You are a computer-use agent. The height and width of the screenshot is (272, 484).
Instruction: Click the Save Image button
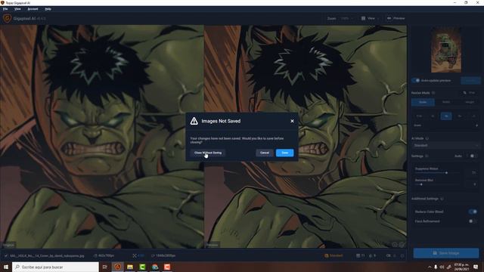tap(446, 253)
